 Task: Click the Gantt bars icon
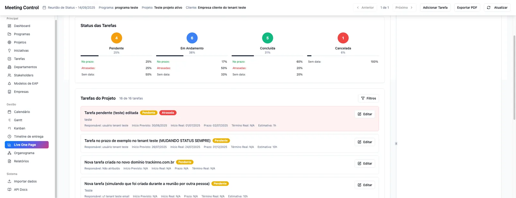(x=9, y=120)
